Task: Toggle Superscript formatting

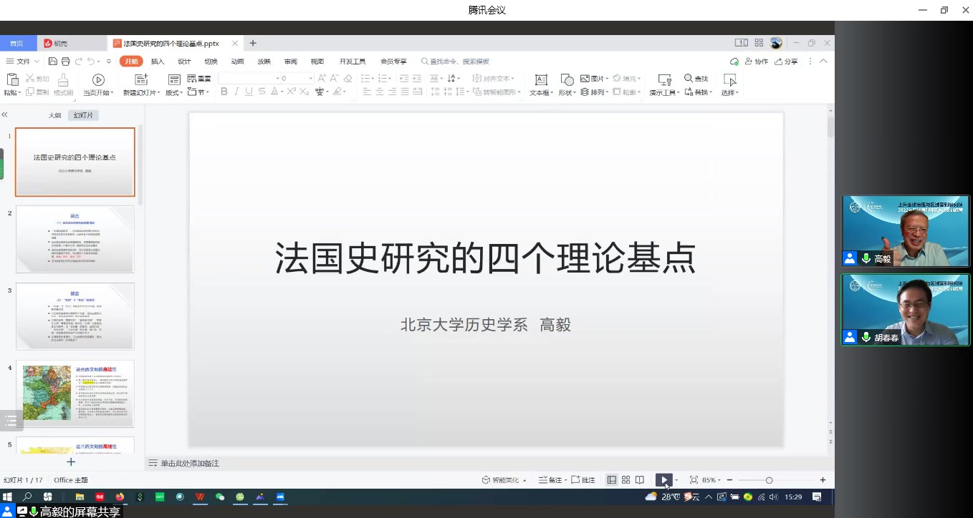Action: [x=292, y=92]
